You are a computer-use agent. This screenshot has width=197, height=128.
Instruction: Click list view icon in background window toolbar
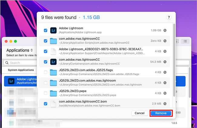point(185,41)
